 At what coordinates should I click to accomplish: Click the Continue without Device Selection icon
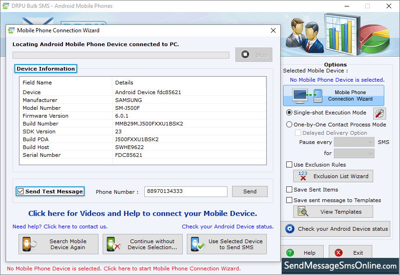pyautogui.click(x=113, y=244)
